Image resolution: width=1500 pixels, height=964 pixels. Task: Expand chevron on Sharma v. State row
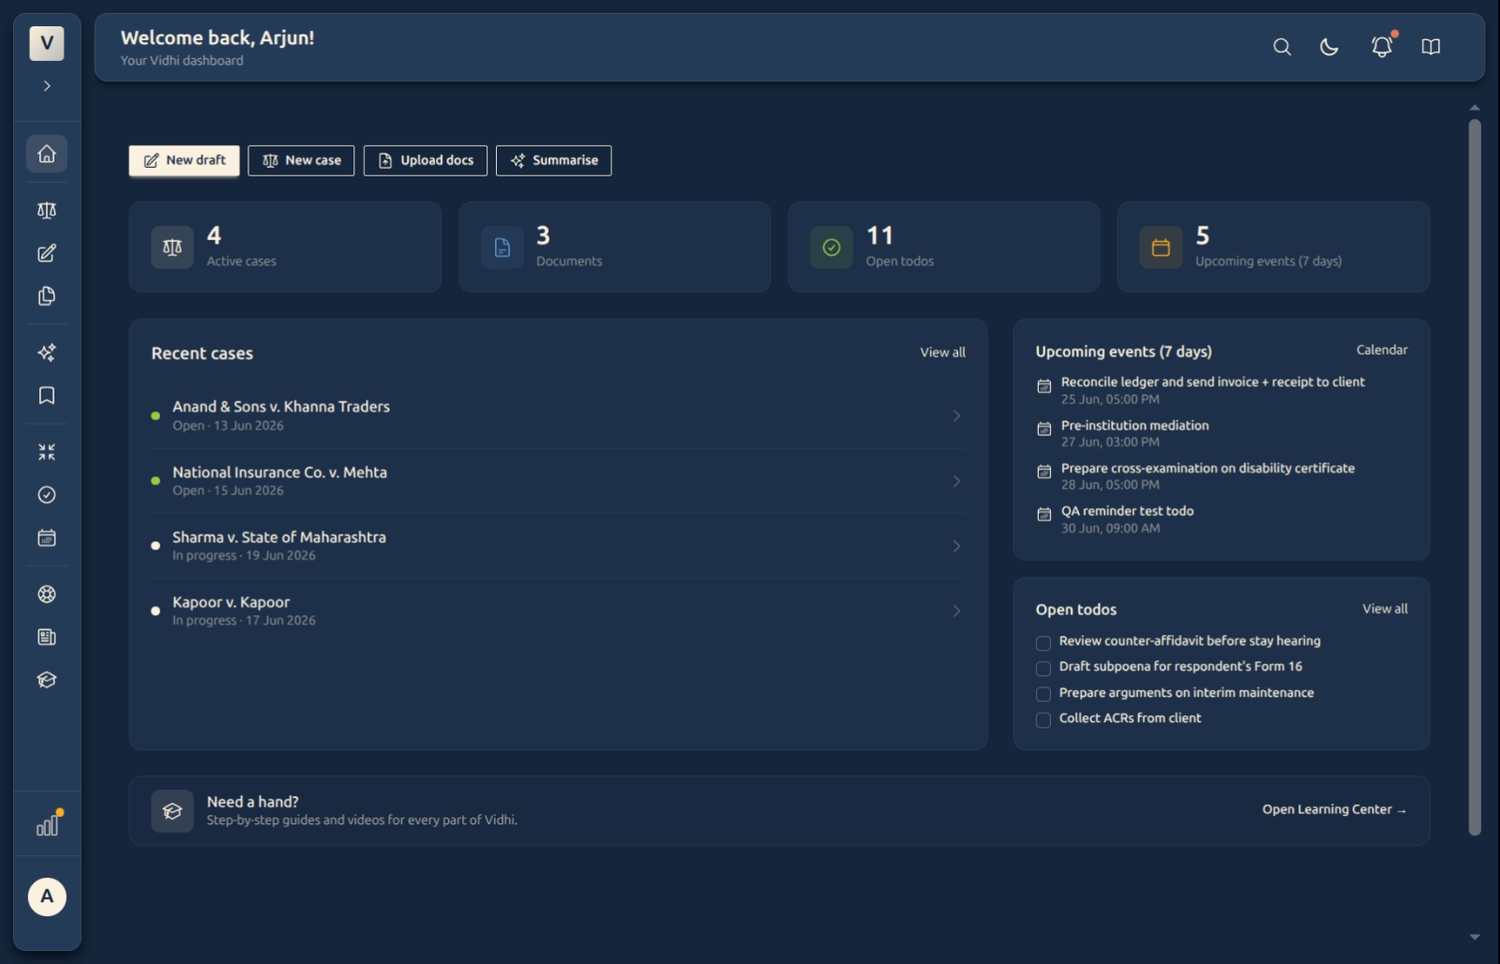point(956,546)
